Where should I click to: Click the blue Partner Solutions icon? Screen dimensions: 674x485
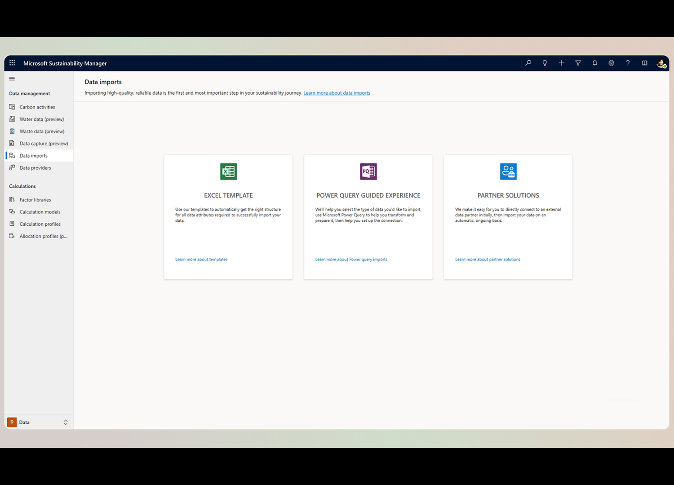coord(508,172)
